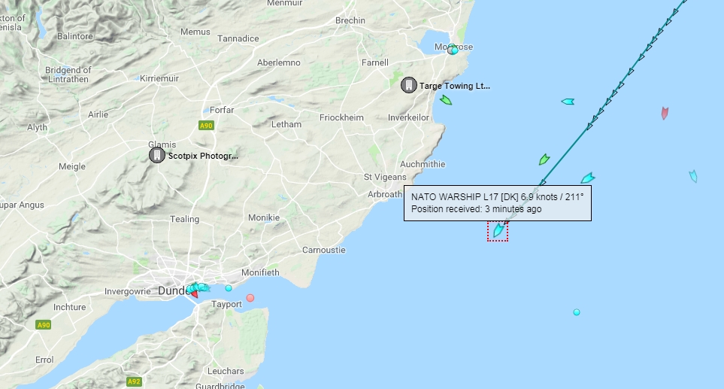Click the pink vessel icon in open sea
The height and width of the screenshot is (389, 724).
[x=665, y=113]
